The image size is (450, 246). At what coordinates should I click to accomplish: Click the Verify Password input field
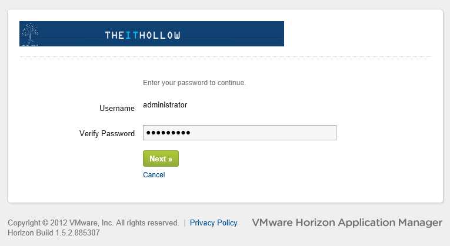[239, 133]
